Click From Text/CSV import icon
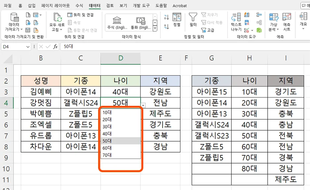This screenshot has width=310, height=190. (28, 15)
